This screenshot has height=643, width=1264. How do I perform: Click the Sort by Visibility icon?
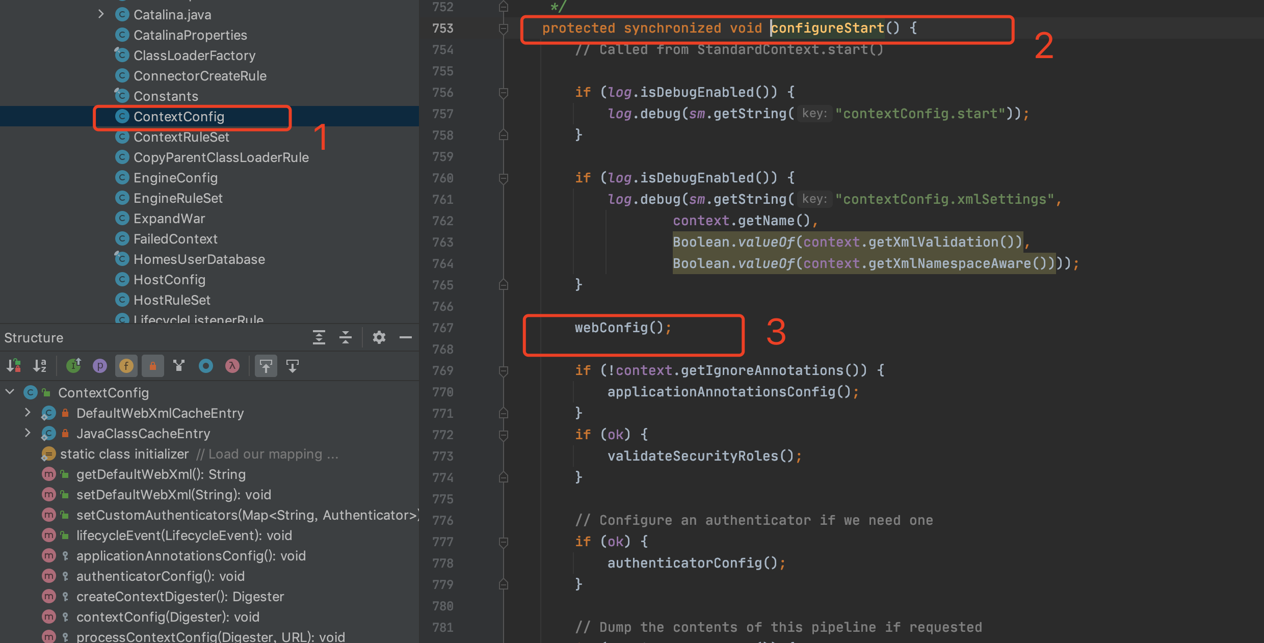(14, 366)
